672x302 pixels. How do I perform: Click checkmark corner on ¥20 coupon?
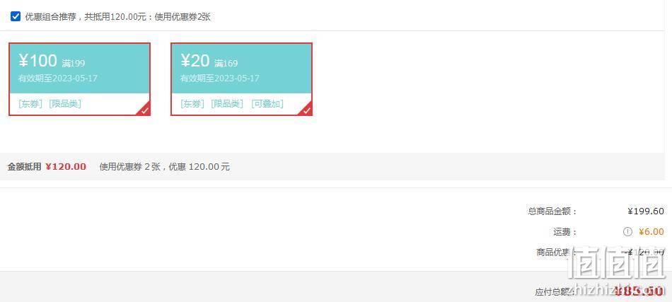pos(307,110)
